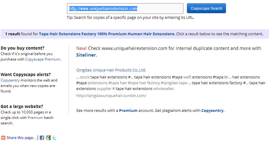Click the Share this page... link

click(x=21, y=138)
